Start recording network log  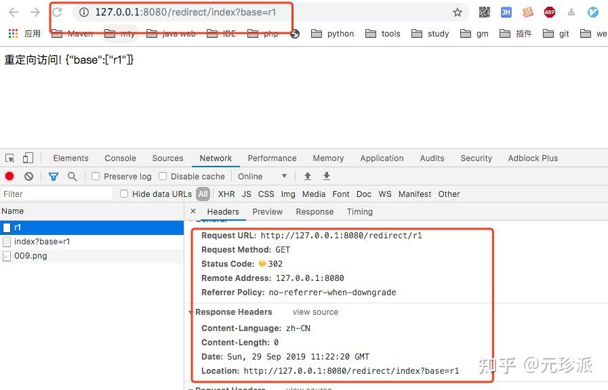(8, 176)
